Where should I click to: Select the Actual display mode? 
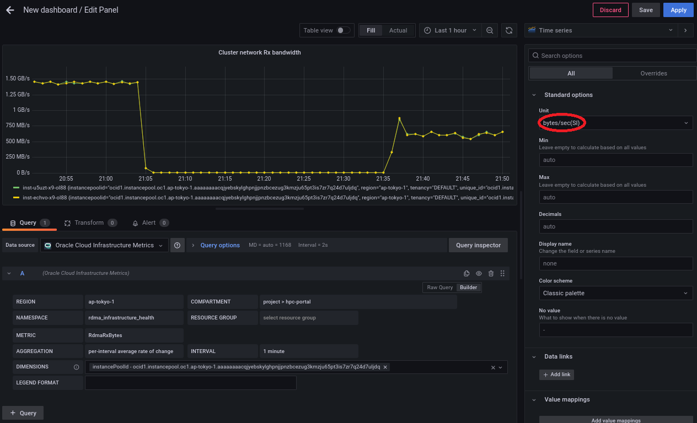(x=398, y=30)
